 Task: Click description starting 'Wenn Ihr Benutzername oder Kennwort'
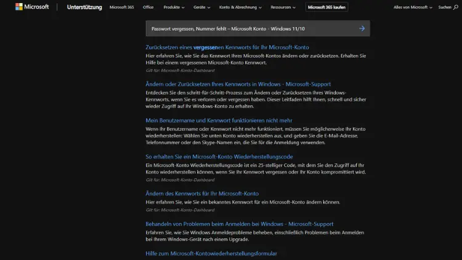256,136
